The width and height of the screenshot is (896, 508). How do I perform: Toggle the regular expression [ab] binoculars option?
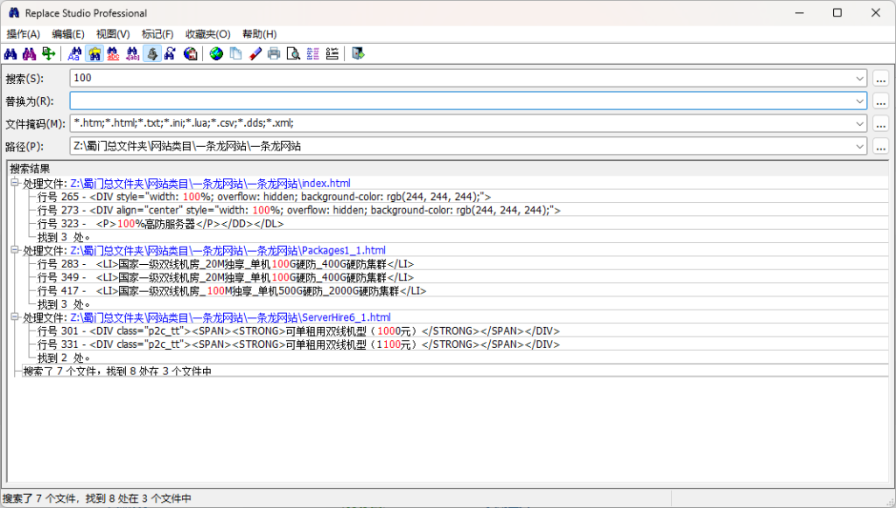coord(133,53)
